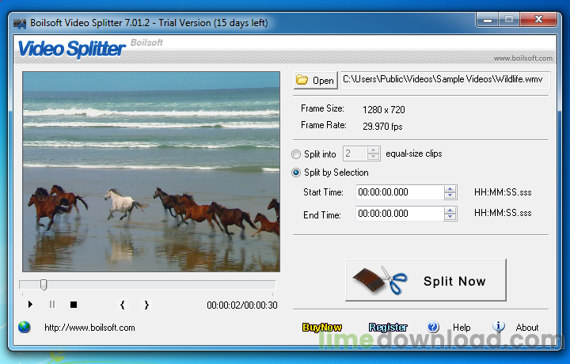Increase Start Time with the up arrow
The image size is (570, 364).
coord(450,189)
